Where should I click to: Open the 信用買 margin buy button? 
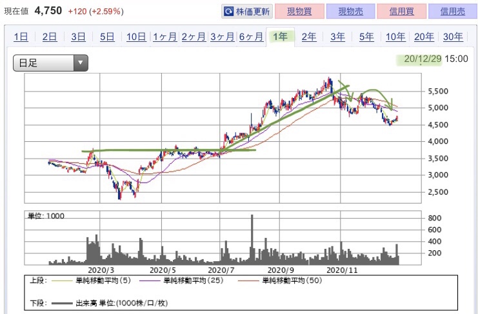click(401, 12)
